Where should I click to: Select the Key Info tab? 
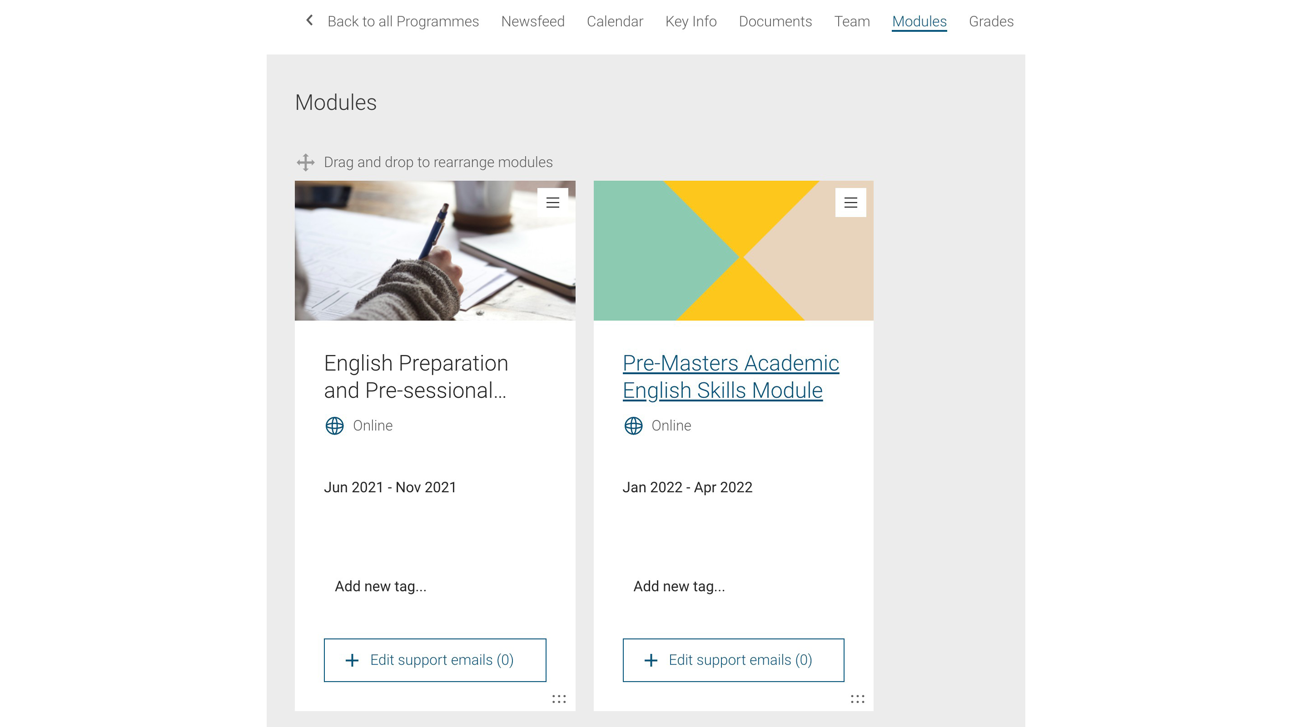pos(691,21)
